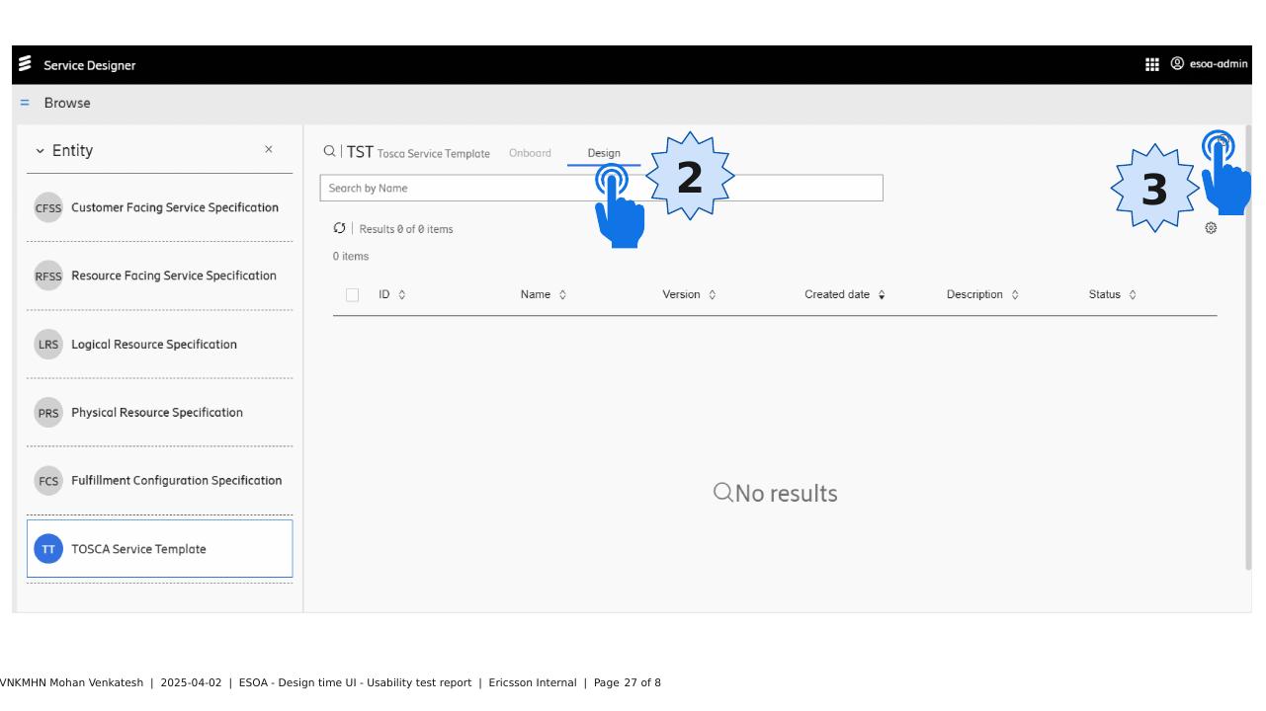Image resolution: width=1266 pixels, height=711 pixels.
Task: Refresh results with the reload icon
Action: pyautogui.click(x=340, y=228)
